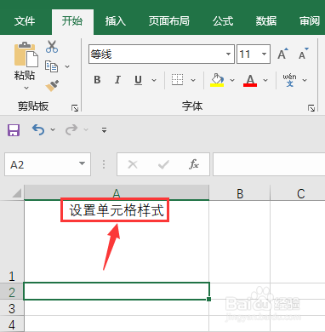The image size is (325, 332).
Task: Switch to the 数据 tab
Action: 266,21
